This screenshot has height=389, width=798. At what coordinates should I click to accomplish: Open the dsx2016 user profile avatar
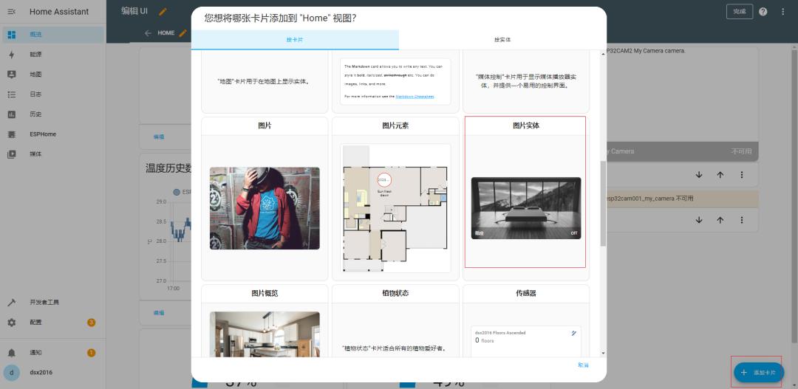12,372
